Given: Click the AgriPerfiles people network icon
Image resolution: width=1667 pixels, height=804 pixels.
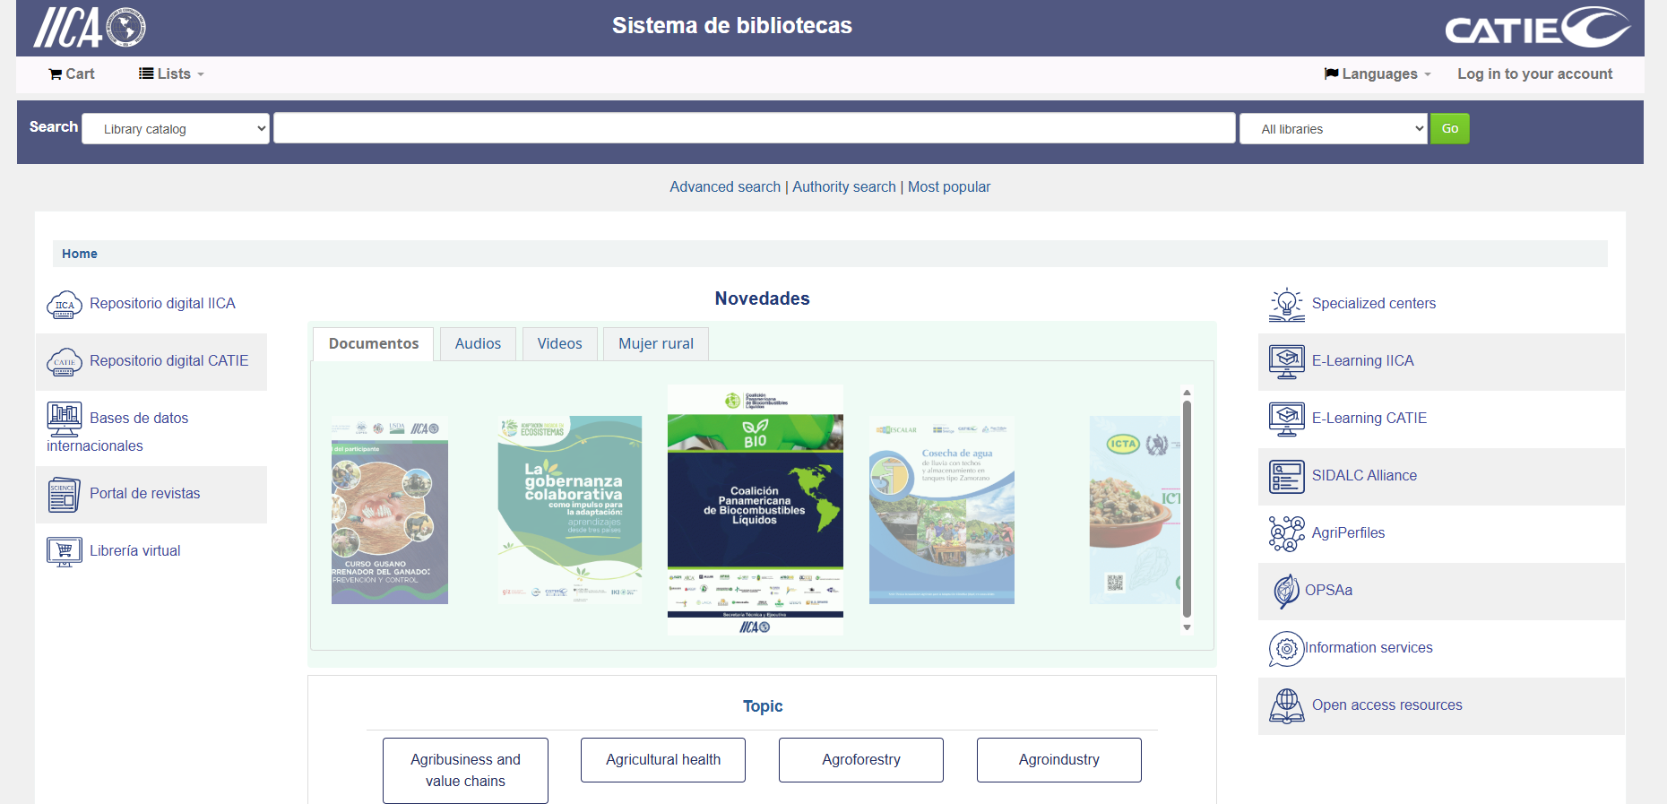Looking at the screenshot, I should coord(1287,533).
